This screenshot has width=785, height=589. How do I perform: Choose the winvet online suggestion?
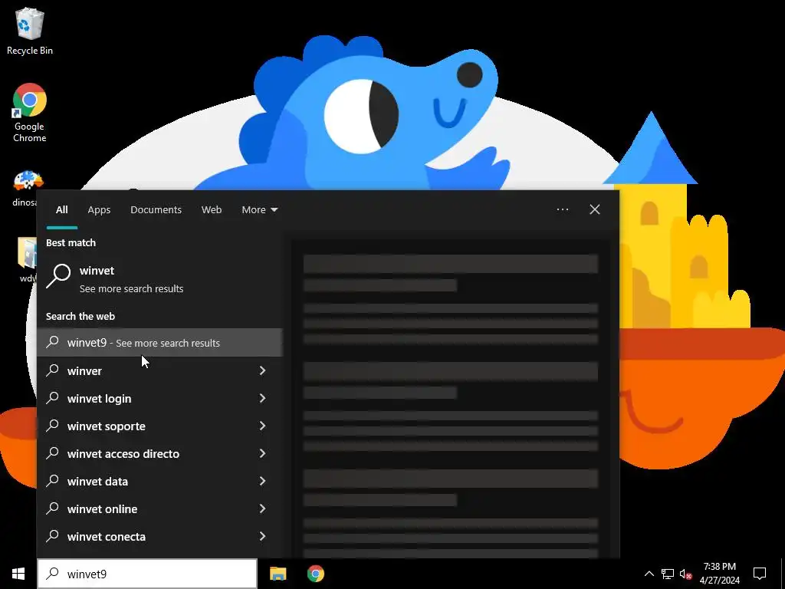point(159,508)
